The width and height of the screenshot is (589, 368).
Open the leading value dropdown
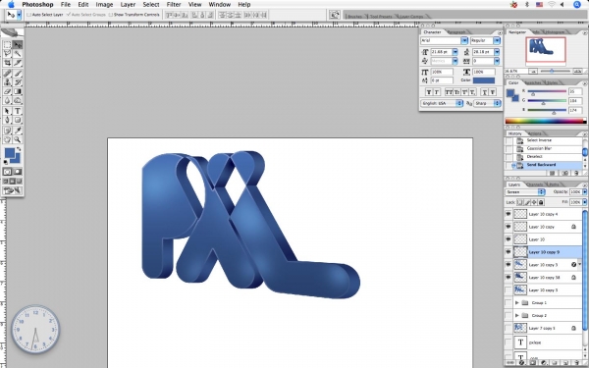coord(497,52)
